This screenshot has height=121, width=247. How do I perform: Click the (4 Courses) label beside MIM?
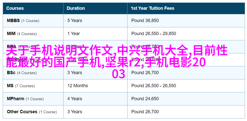click(27, 34)
